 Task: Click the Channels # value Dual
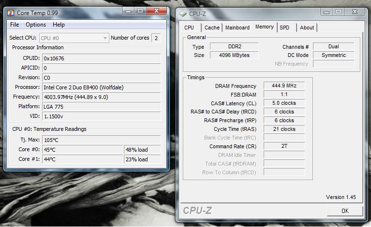tap(334, 46)
